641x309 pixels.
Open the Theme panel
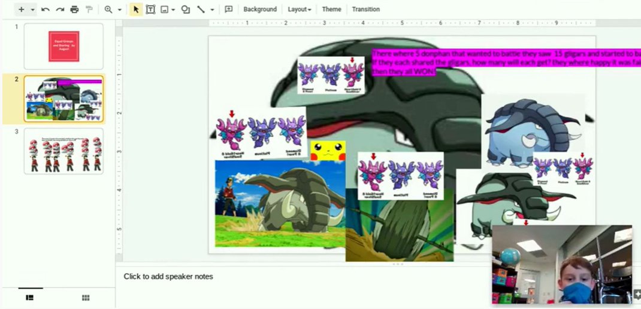click(x=331, y=10)
